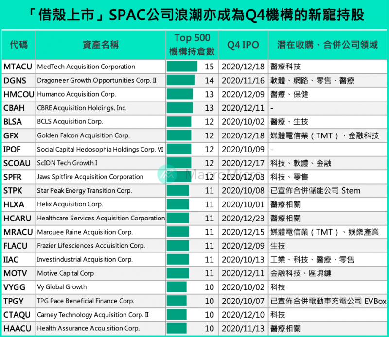Click the 代碼 column header

point(18,45)
